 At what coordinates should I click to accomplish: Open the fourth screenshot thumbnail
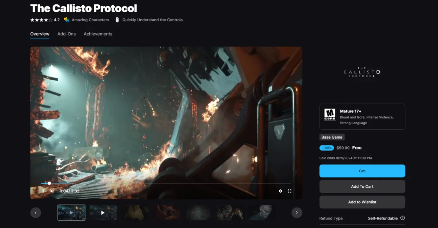(167, 212)
